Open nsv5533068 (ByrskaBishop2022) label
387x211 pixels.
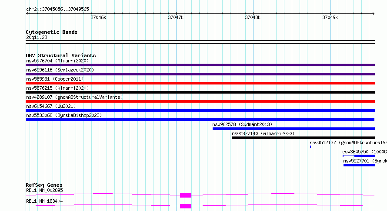tap(64, 115)
